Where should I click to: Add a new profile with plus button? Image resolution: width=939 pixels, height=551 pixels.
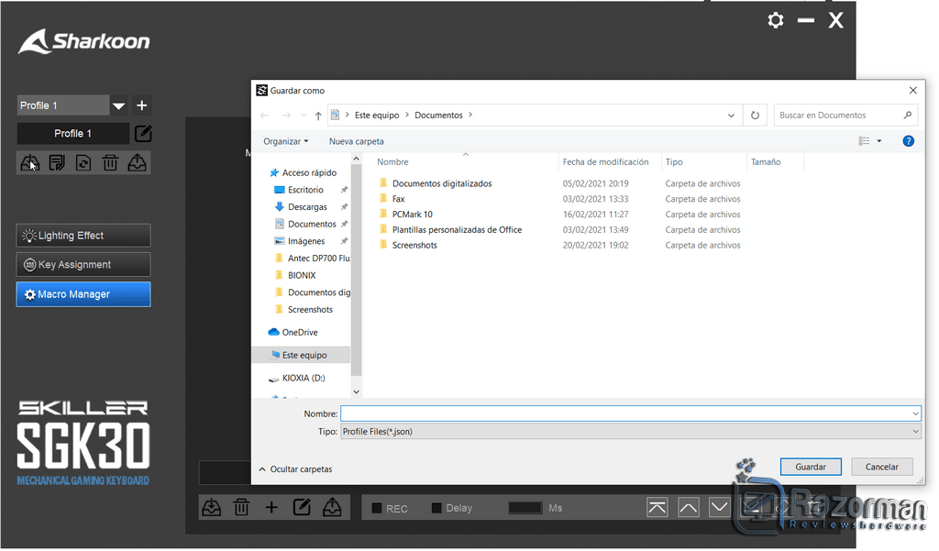pos(142,105)
